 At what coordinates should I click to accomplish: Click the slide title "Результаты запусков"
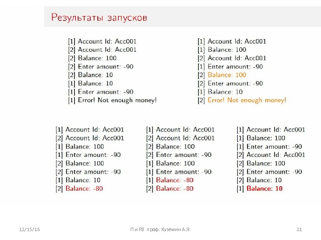pyautogui.click(x=99, y=18)
